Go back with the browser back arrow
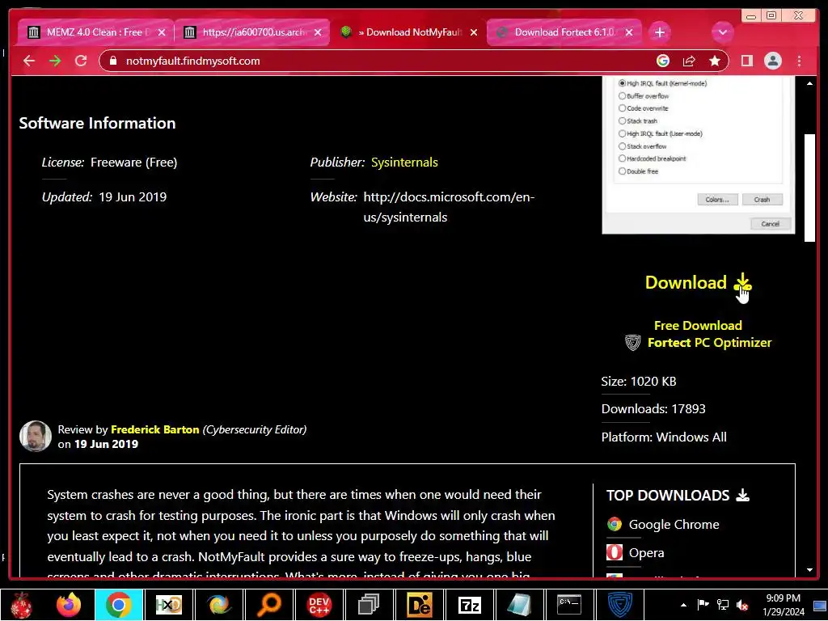 pos(29,61)
